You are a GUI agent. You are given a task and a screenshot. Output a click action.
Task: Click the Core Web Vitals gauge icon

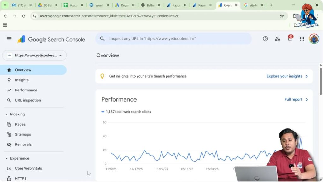click(9, 168)
